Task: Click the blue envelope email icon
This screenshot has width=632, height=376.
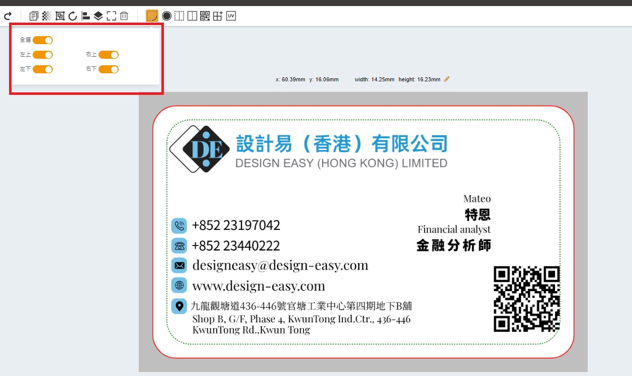Action: coord(179,266)
